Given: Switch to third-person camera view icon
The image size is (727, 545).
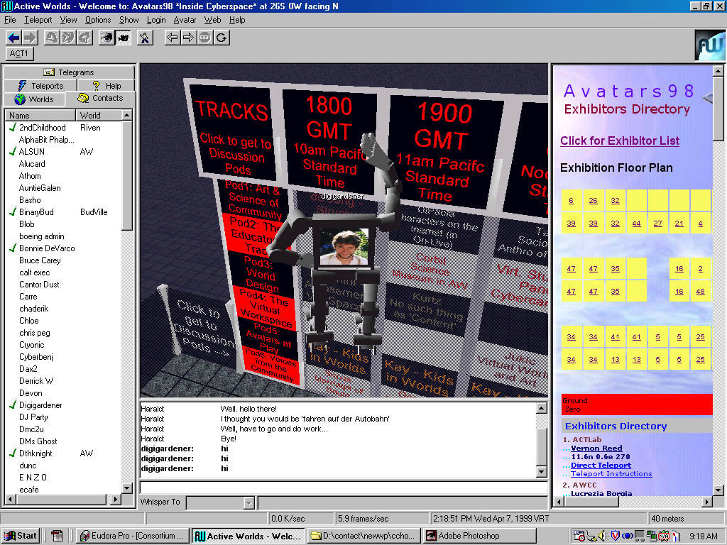Looking at the screenshot, I should (124, 38).
